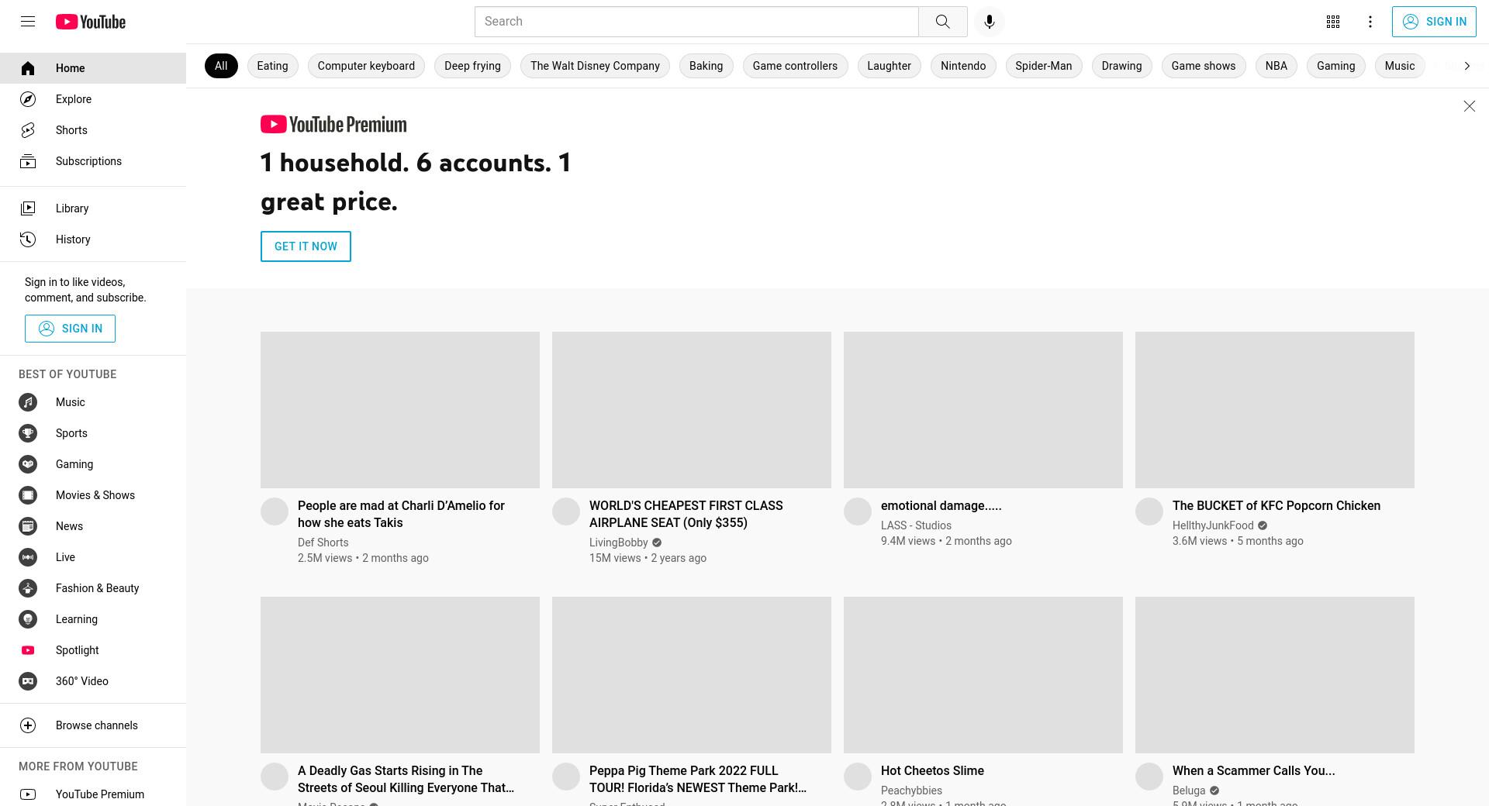Open Peachybbies channel link
The height and width of the screenshot is (806, 1489).
tap(911, 790)
